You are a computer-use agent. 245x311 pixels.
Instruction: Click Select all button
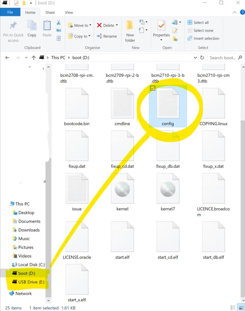coord(201,22)
